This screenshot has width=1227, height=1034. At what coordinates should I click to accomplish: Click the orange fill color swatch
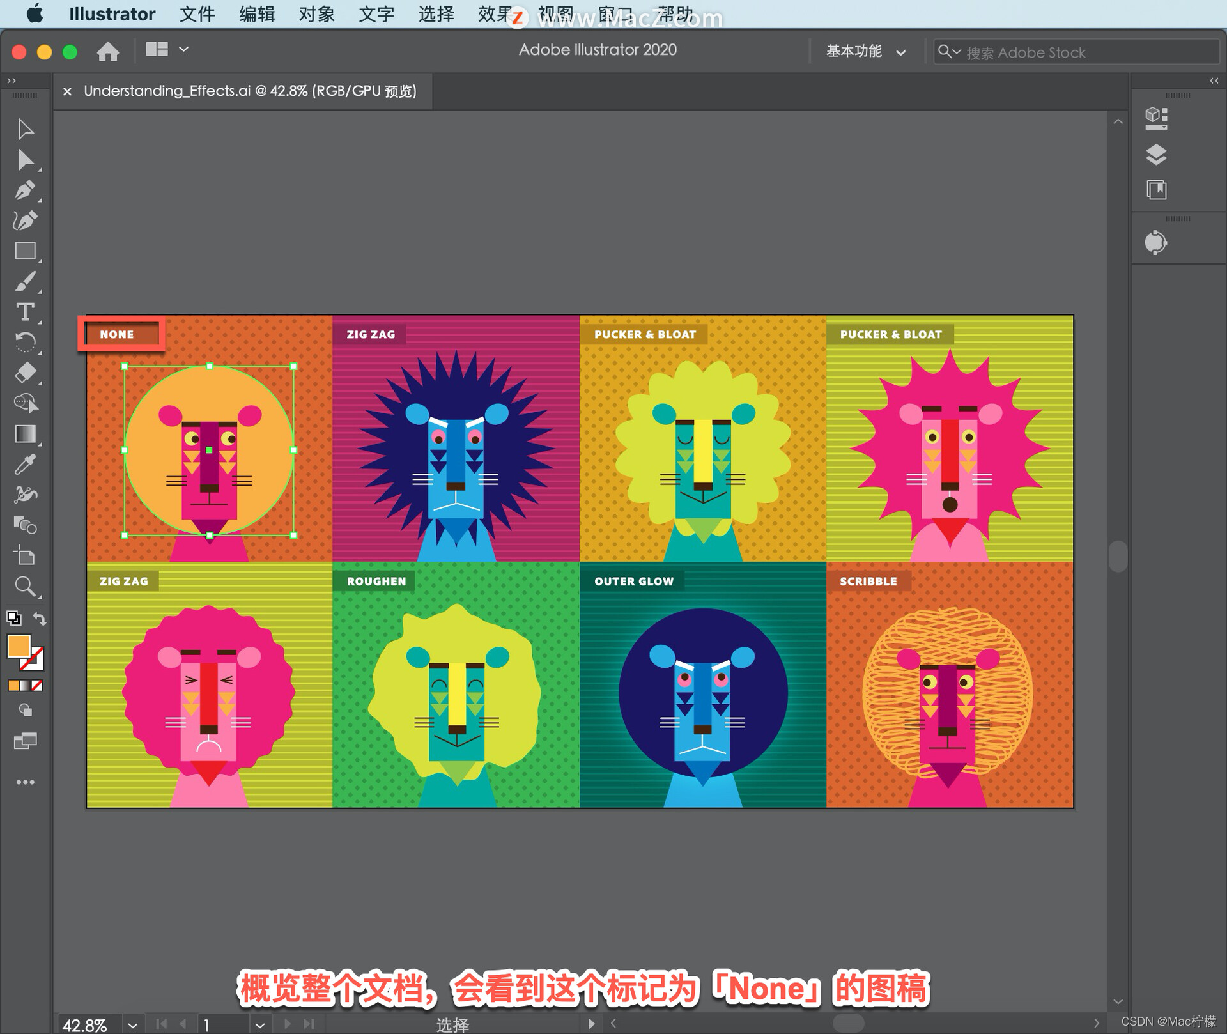(19, 646)
